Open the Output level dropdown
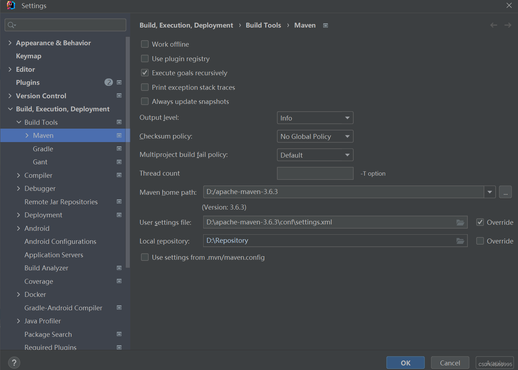This screenshot has width=518, height=370. click(x=315, y=118)
